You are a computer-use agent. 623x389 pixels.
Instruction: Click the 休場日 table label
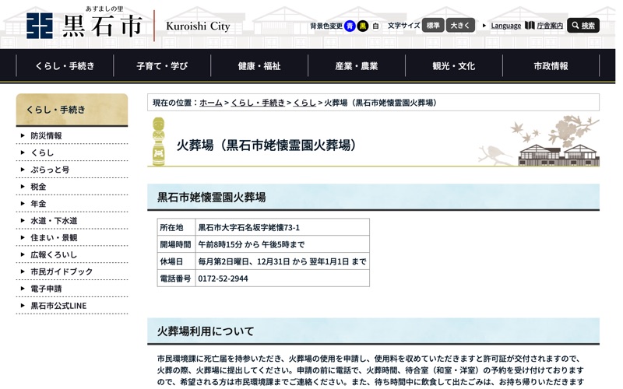pos(171,261)
